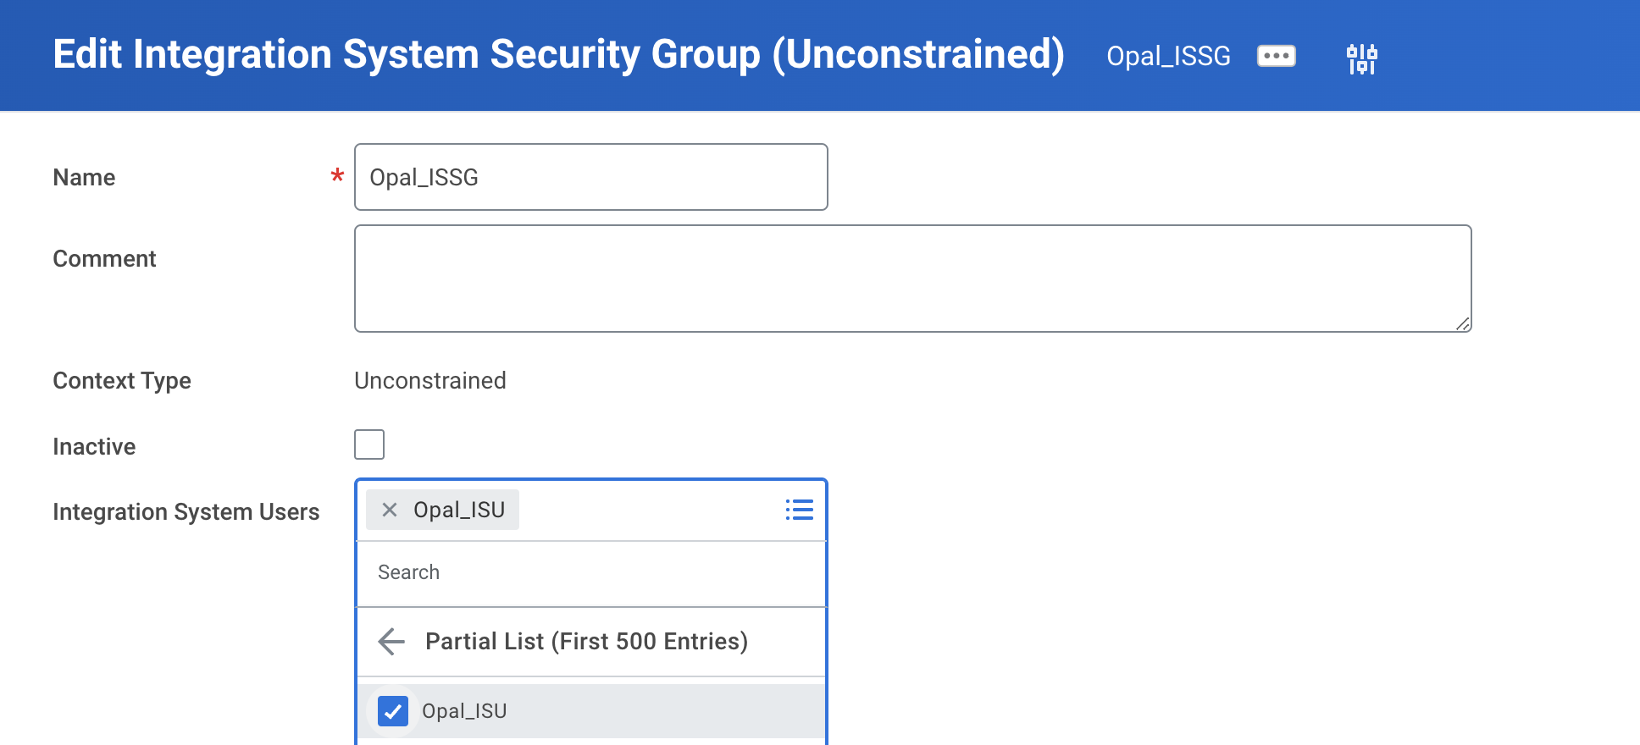Click in the Name text field
Viewport: 1640px width, 745px height.
click(x=590, y=177)
